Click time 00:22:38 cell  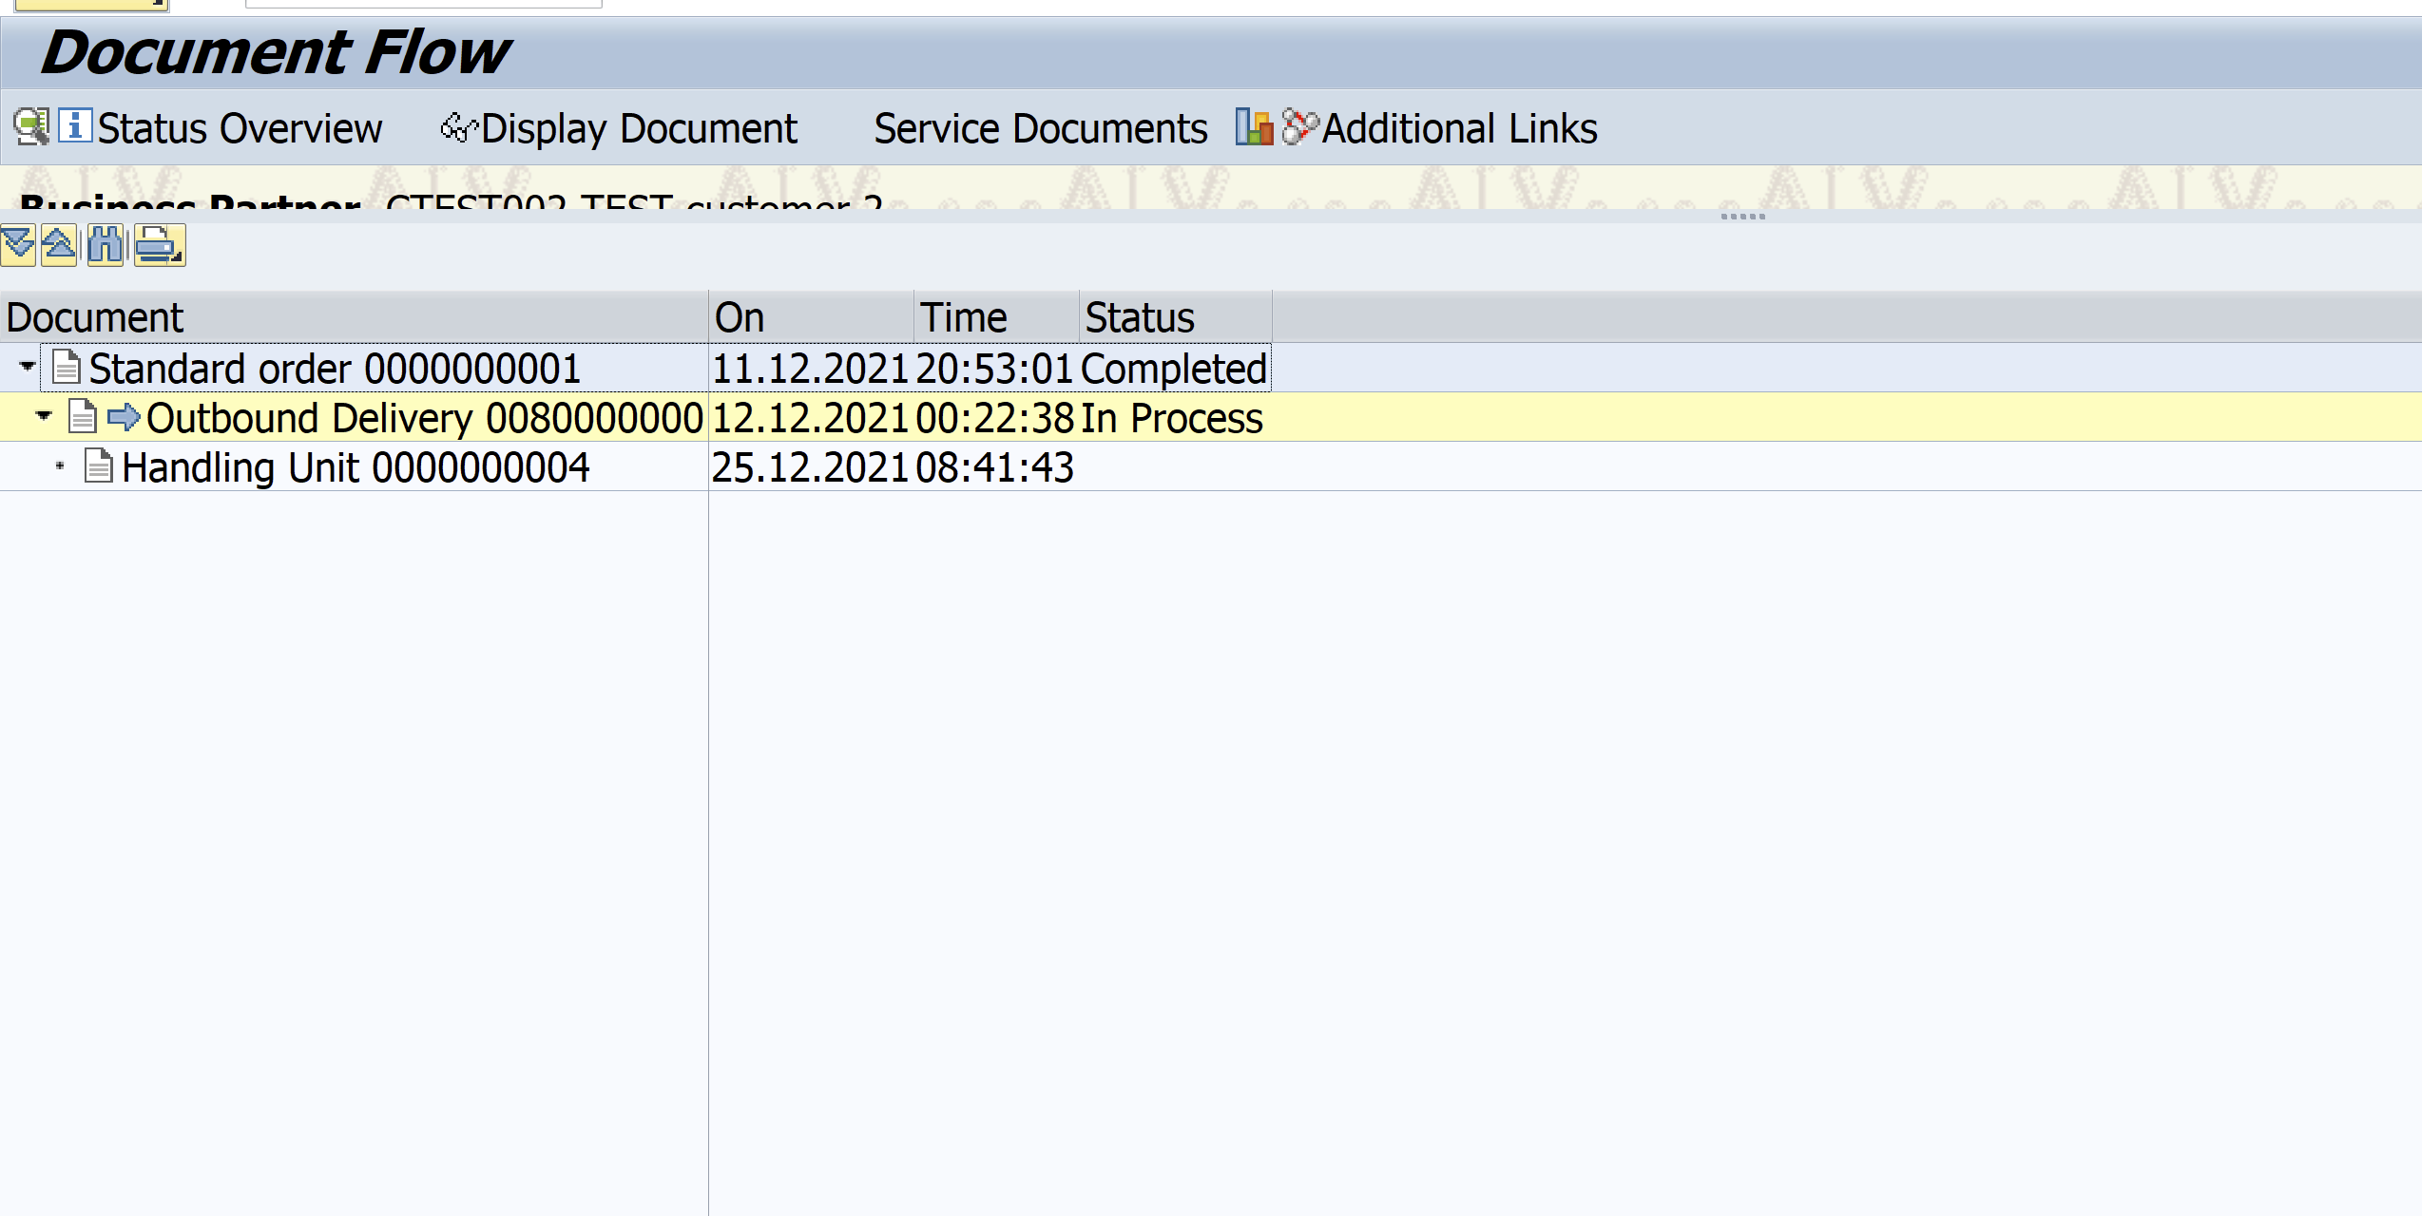995,418
